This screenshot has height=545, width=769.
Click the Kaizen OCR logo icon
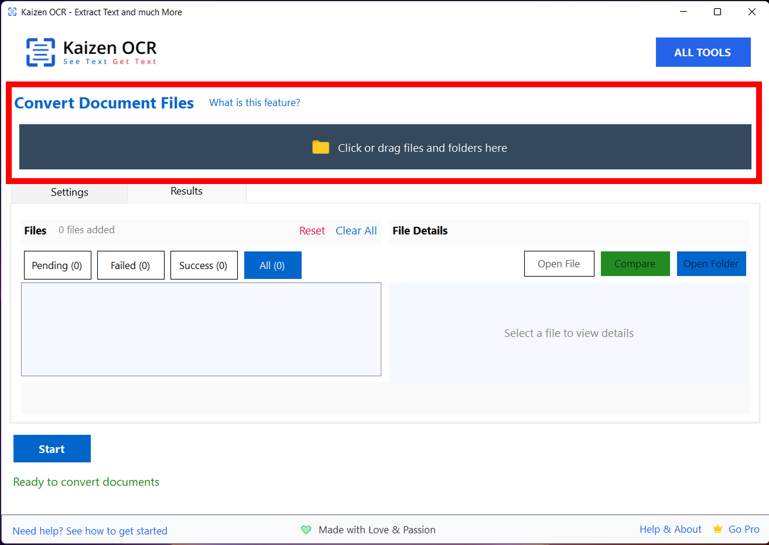(x=40, y=52)
